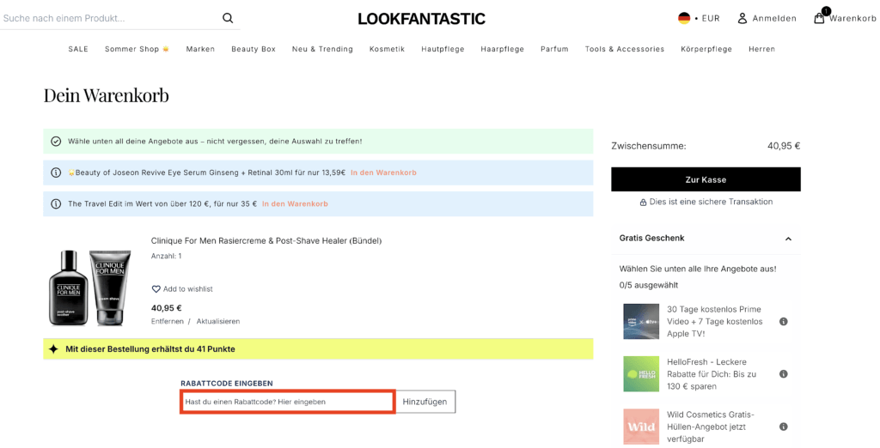Select the Prime Video offer thumbnail
The height and width of the screenshot is (448, 880).
coord(641,322)
